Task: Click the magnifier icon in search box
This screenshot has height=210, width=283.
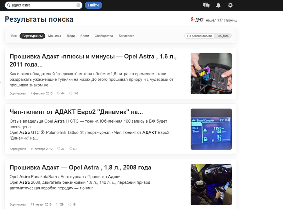Action: point(9,5)
